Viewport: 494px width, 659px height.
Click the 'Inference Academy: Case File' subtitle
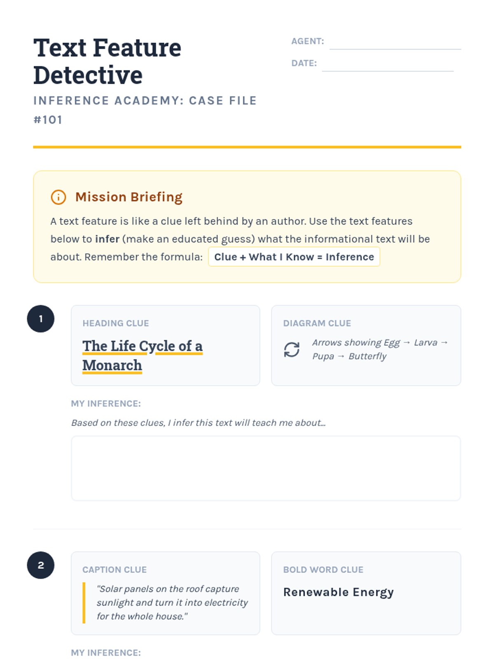point(145,101)
